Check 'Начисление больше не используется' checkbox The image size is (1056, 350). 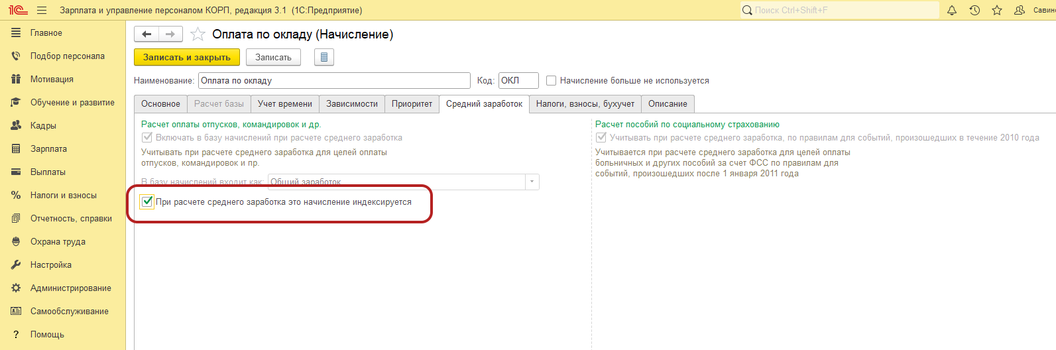coord(551,81)
